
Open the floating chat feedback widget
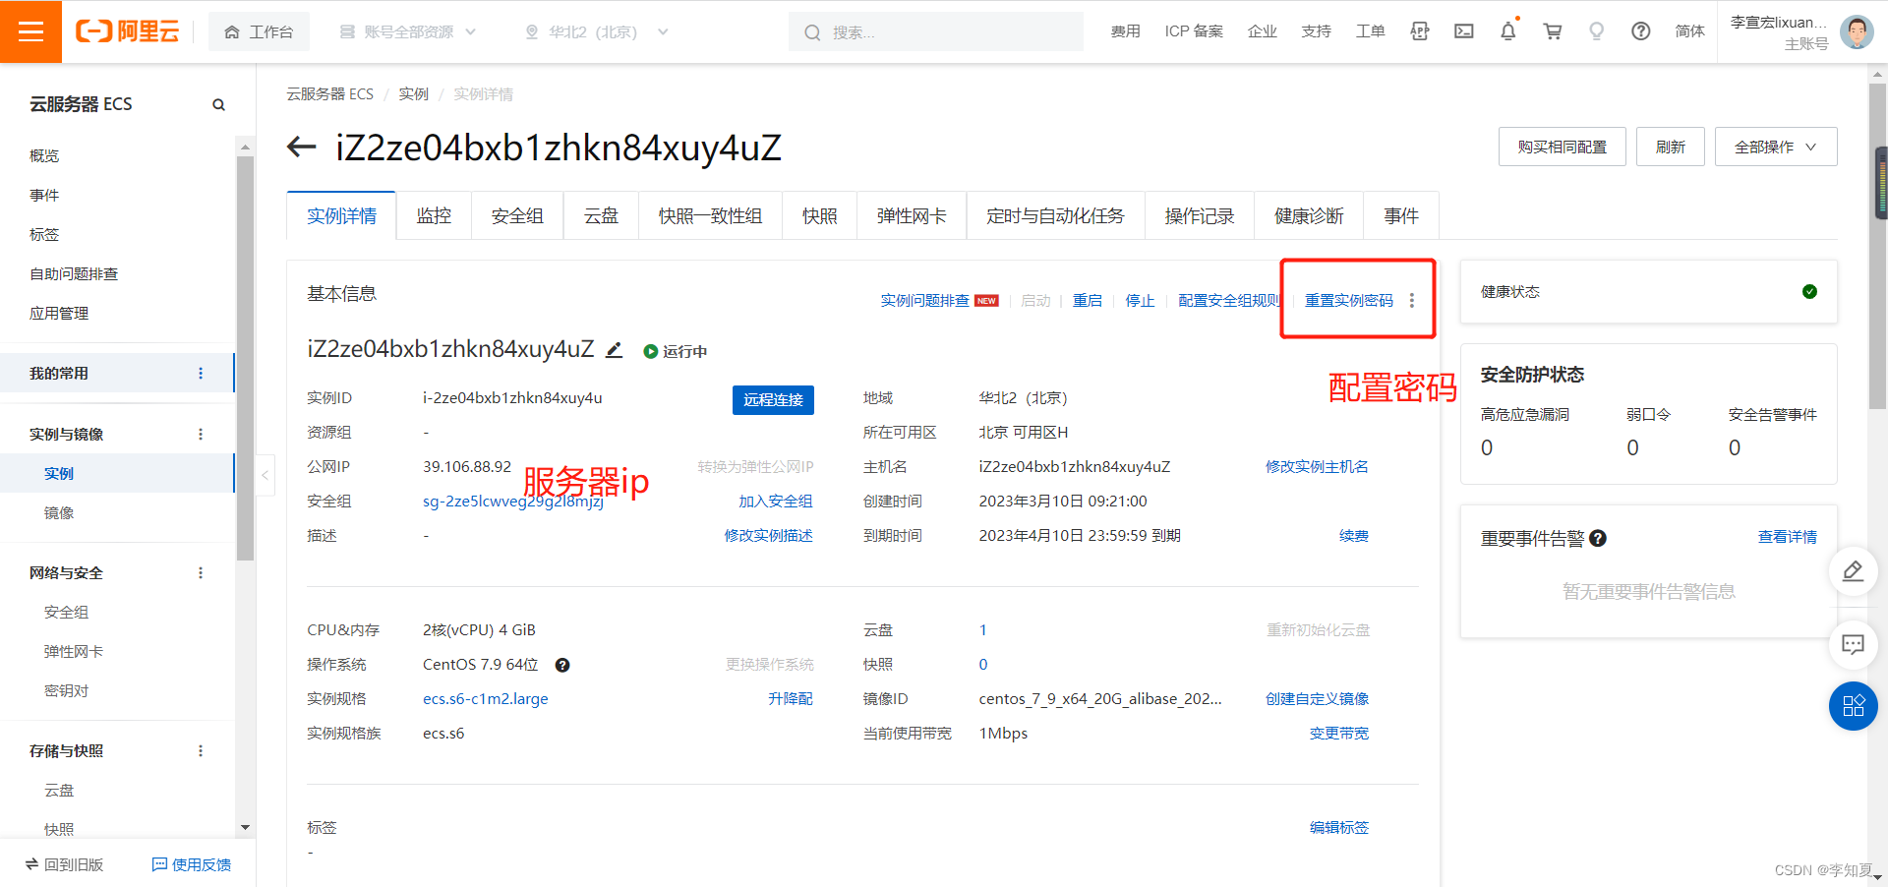click(x=1854, y=645)
